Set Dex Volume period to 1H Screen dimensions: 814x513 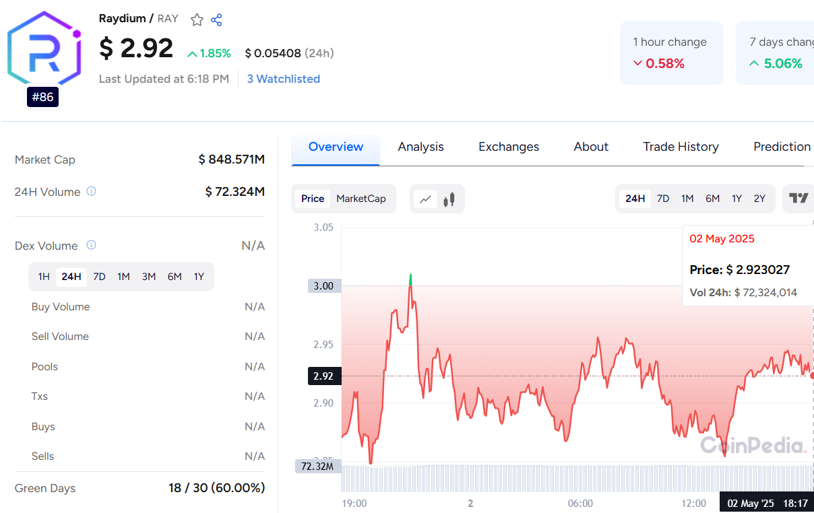tap(44, 277)
